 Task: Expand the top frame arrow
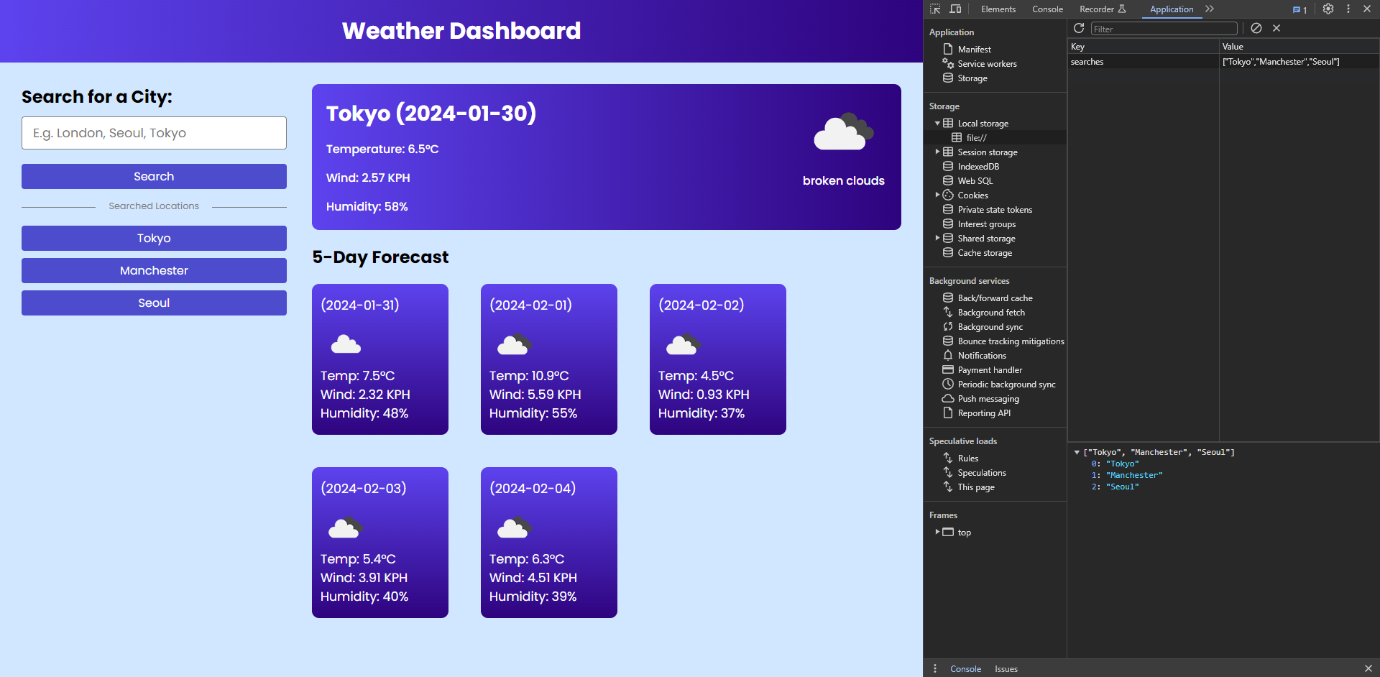(x=937, y=533)
